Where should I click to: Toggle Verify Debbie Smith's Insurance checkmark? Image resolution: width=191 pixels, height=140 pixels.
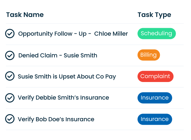pos(10,98)
